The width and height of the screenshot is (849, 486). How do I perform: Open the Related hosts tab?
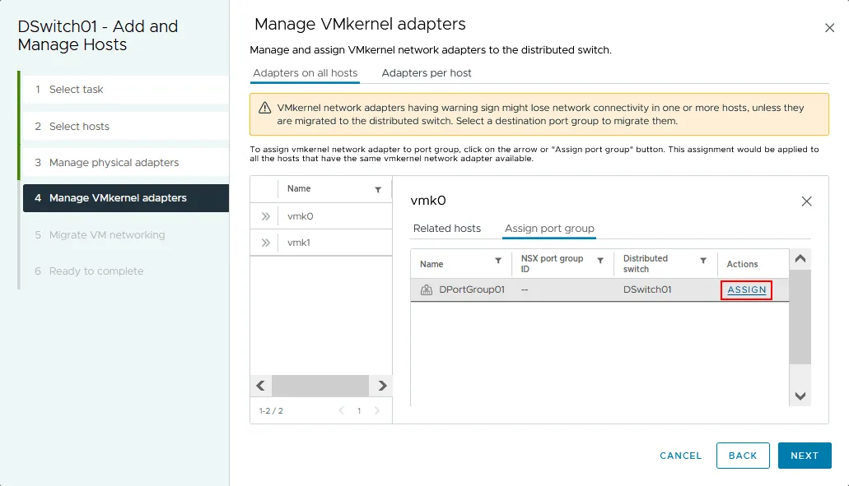point(446,229)
